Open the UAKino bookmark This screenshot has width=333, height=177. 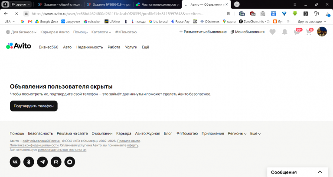[x=112, y=21]
